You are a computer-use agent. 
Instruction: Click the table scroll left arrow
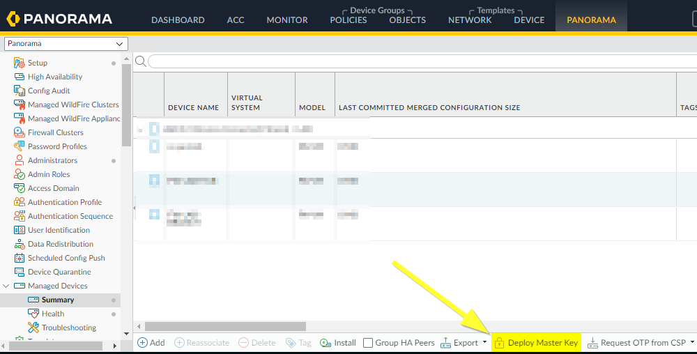click(x=139, y=326)
